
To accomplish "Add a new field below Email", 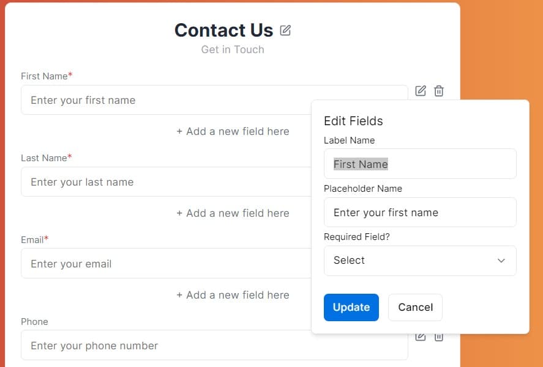I will pos(233,295).
